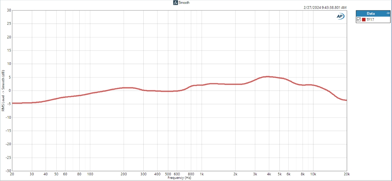This screenshot has height=181, width=392.
Task: Click the 30 tick at the top of the Y axis
Action: click(x=9, y=10)
